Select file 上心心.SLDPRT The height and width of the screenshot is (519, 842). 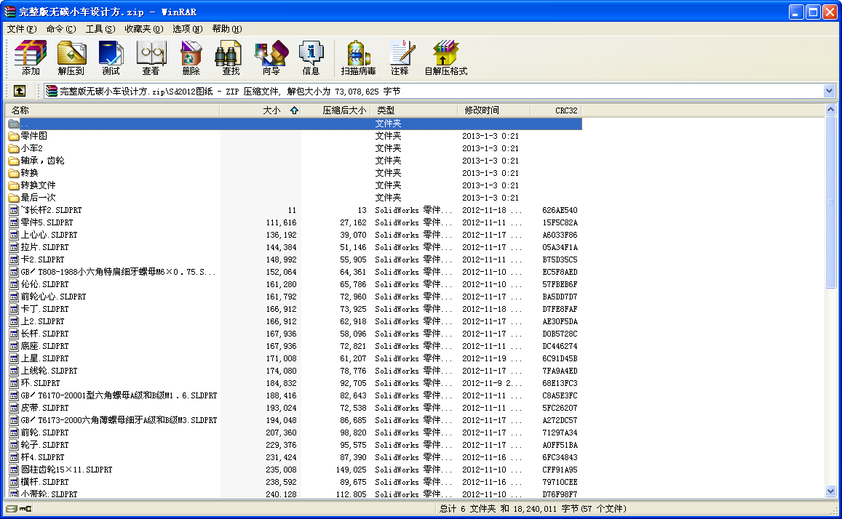coord(294,235)
